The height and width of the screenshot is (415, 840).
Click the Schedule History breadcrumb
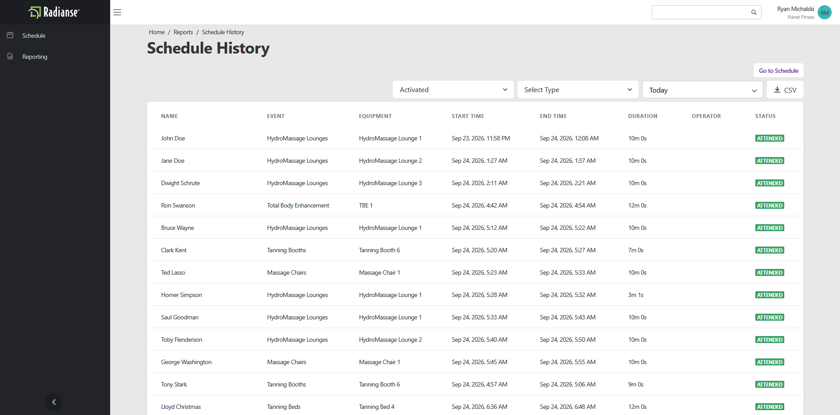pos(223,32)
